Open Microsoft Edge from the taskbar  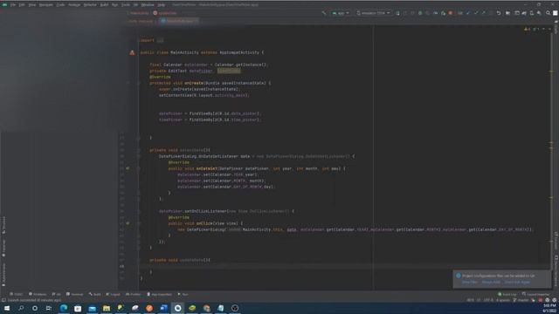click(64, 308)
